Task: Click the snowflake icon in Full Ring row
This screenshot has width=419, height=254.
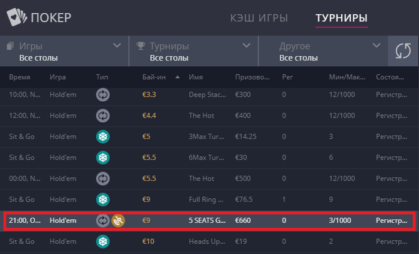Action: [x=103, y=199]
